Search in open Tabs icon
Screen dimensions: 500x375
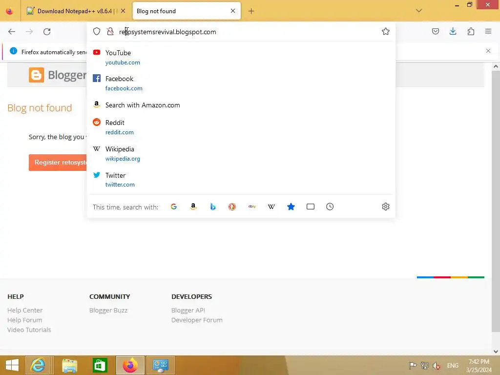pos(310,207)
